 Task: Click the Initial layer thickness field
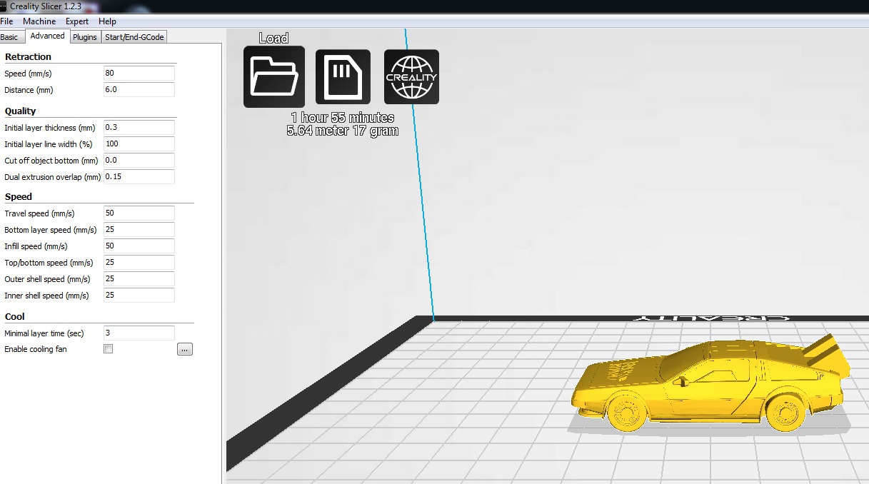pos(139,128)
